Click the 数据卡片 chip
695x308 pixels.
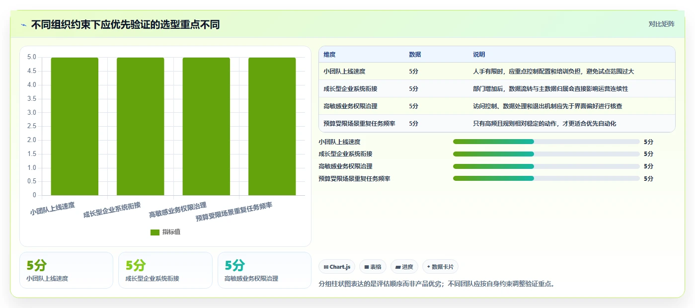point(440,267)
